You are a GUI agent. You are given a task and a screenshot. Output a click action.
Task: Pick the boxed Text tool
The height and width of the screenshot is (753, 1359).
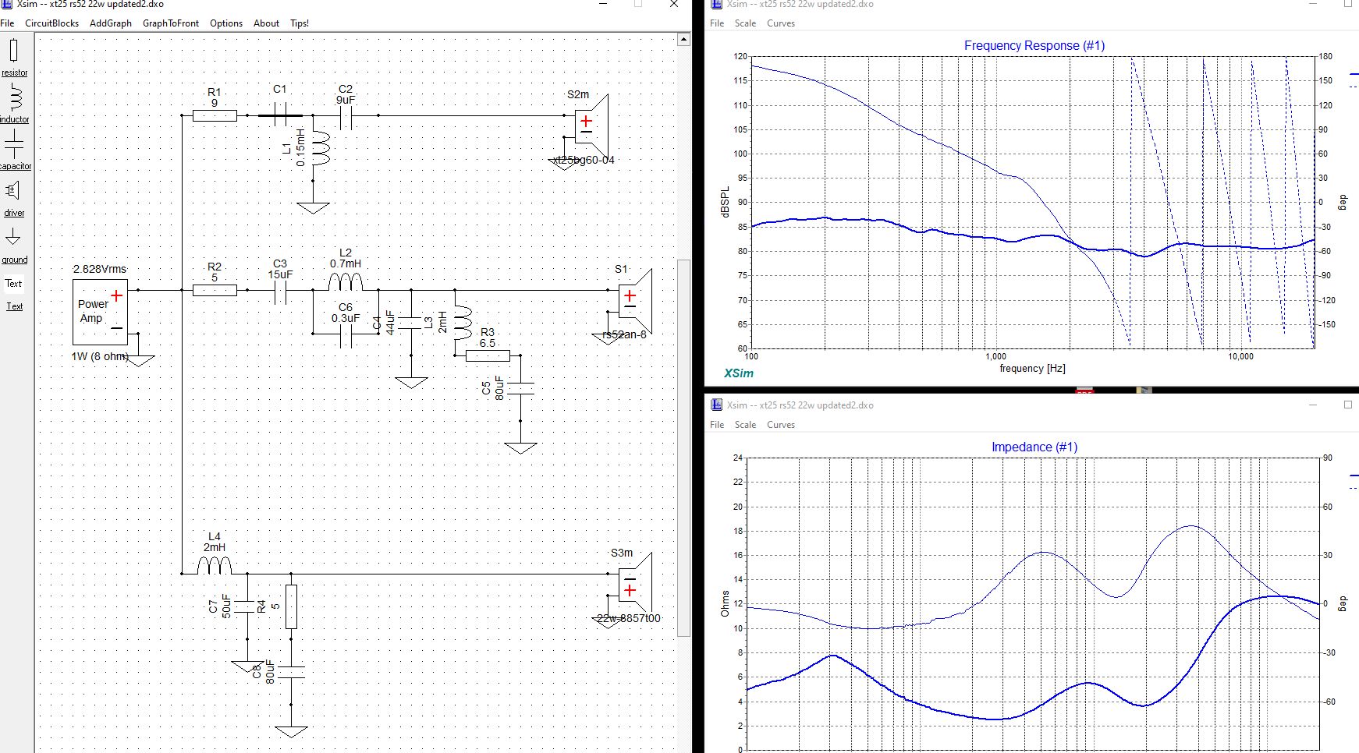[14, 284]
